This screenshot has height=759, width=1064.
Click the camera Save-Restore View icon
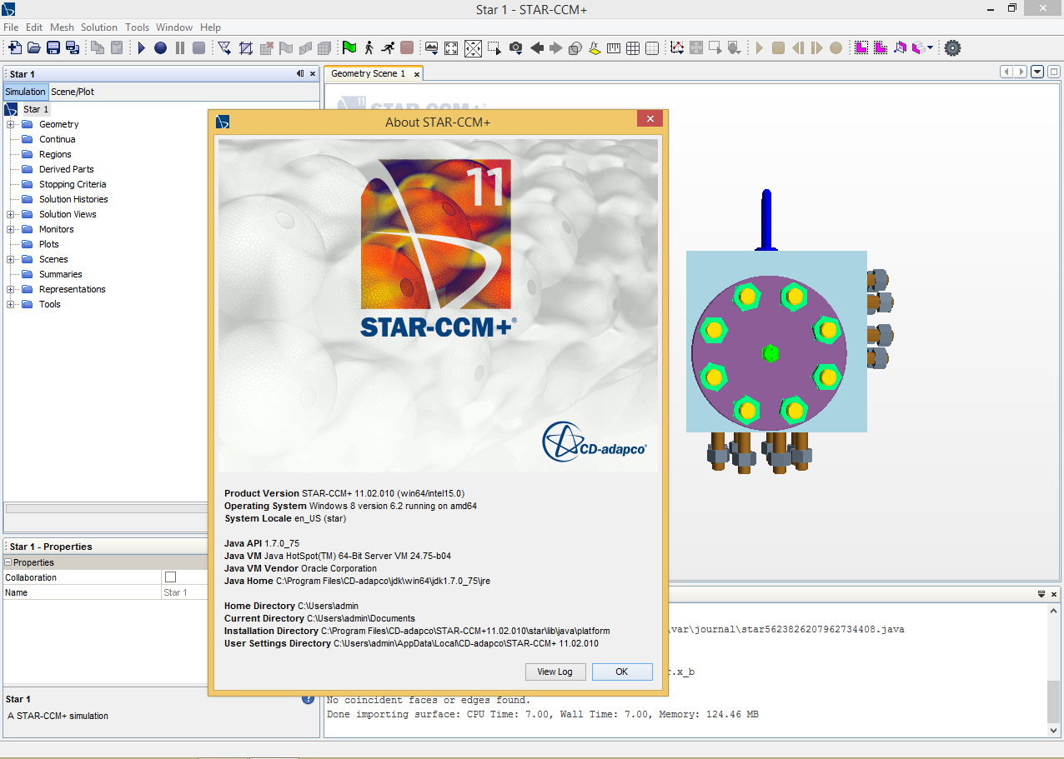[516, 48]
